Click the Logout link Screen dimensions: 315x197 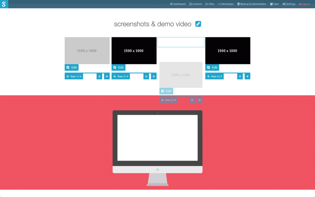[x=304, y=4]
